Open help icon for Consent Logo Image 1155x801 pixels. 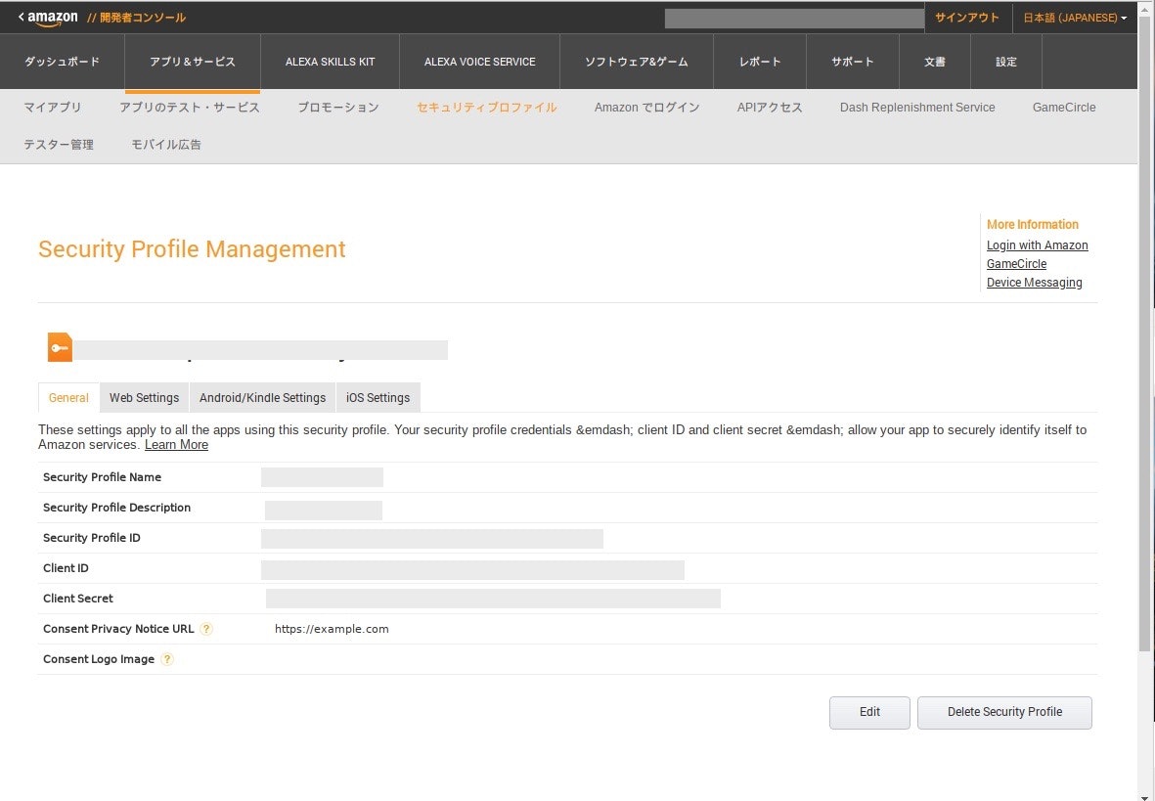point(167,659)
